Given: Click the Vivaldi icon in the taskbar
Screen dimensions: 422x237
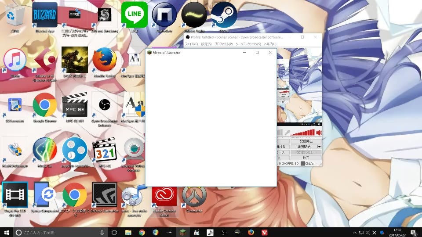Looking at the screenshot, I should click(265, 233).
